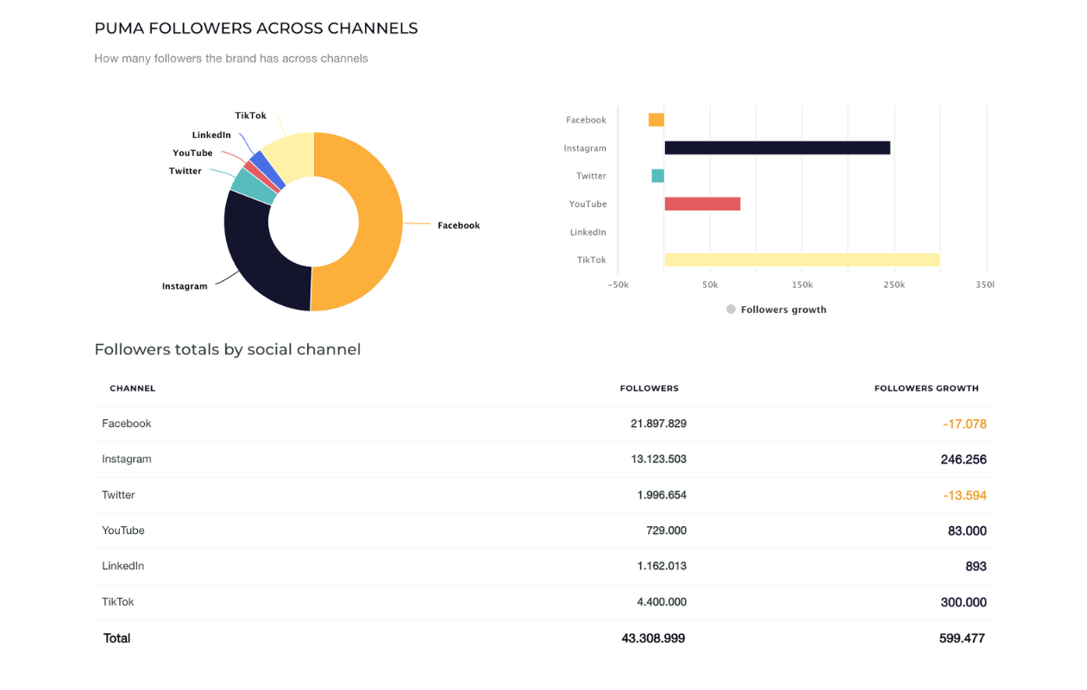
Task: Click the Instagram dark donut segment
Action: [254, 254]
